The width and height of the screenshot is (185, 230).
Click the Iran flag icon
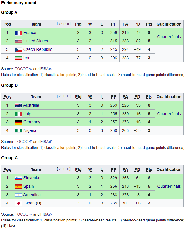18,58
